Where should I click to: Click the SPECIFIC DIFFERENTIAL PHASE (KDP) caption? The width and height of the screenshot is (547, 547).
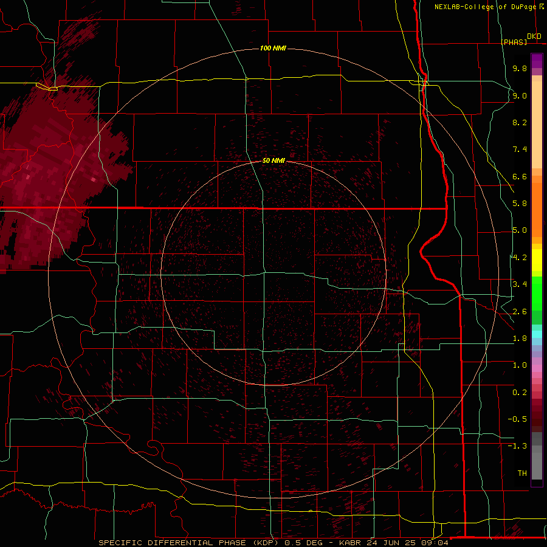[190, 543]
